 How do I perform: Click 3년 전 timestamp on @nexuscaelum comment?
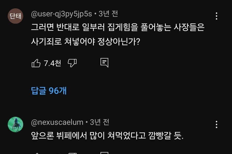point(99,122)
